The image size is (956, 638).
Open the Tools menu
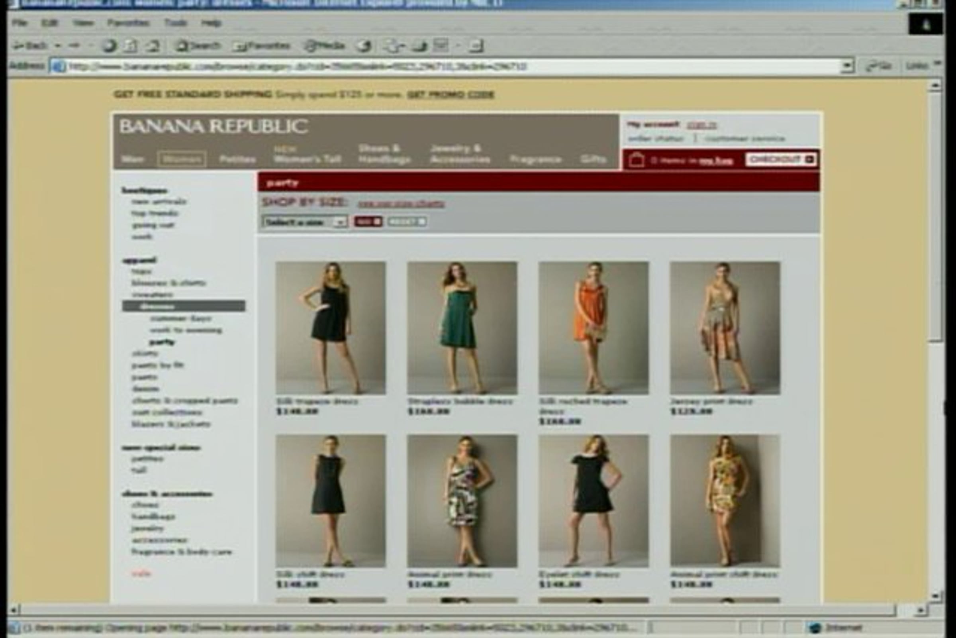(x=175, y=23)
